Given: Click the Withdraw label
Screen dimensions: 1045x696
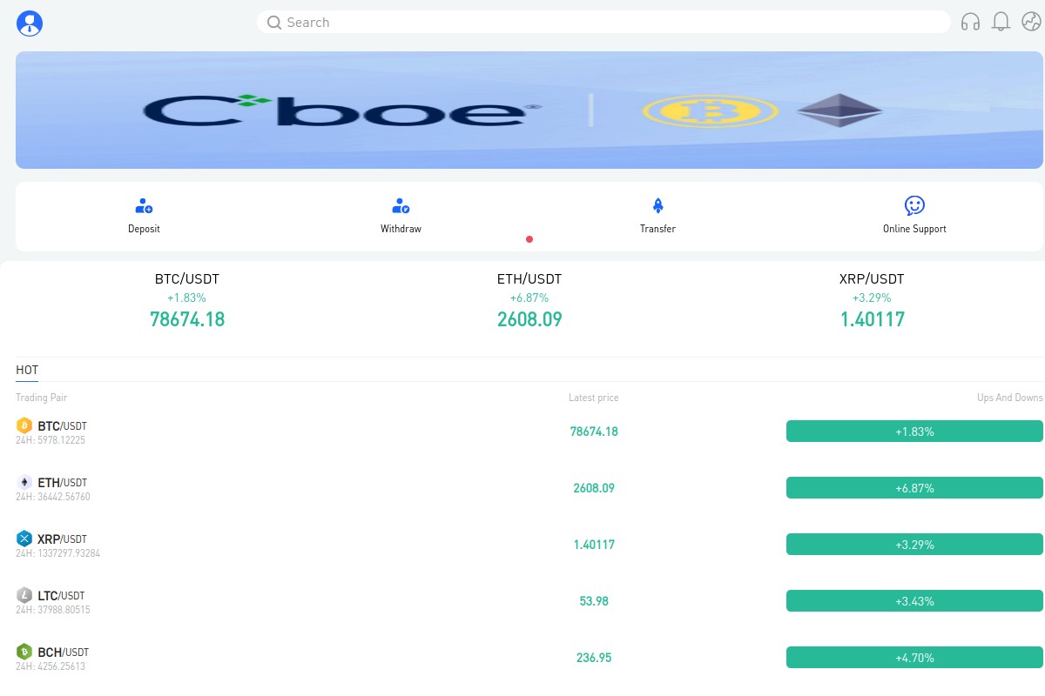Looking at the screenshot, I should point(401,229).
